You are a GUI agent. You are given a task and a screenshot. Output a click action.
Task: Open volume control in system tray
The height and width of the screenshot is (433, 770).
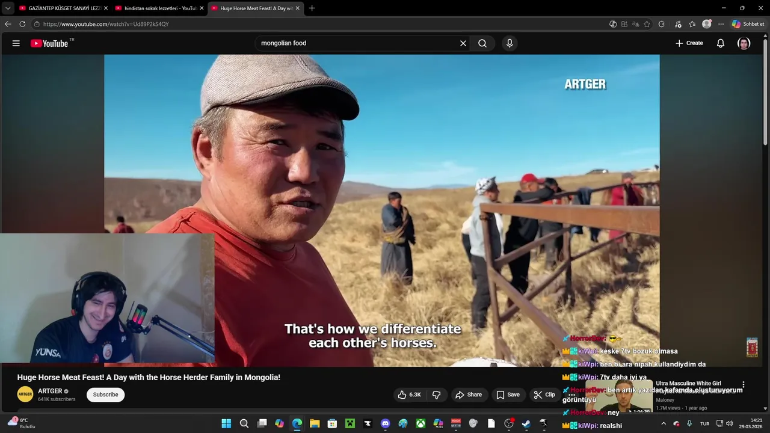pos(730,423)
